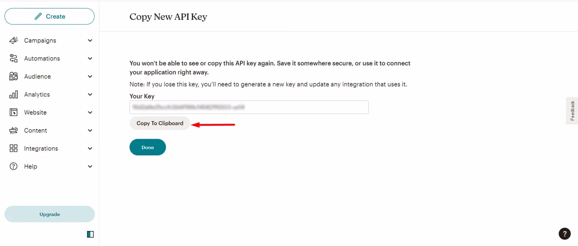Open the Audience menu item

(x=49, y=76)
